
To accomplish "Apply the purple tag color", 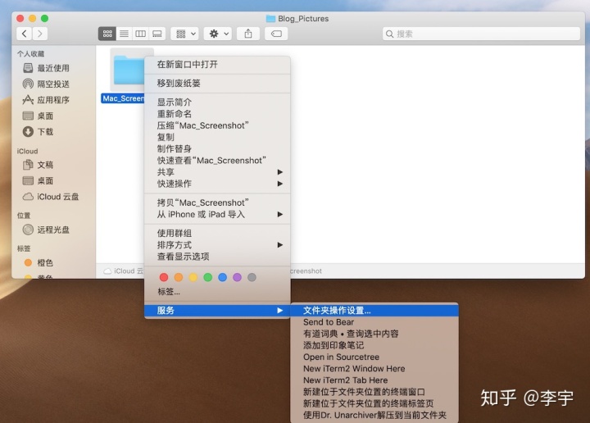I will coord(237,277).
